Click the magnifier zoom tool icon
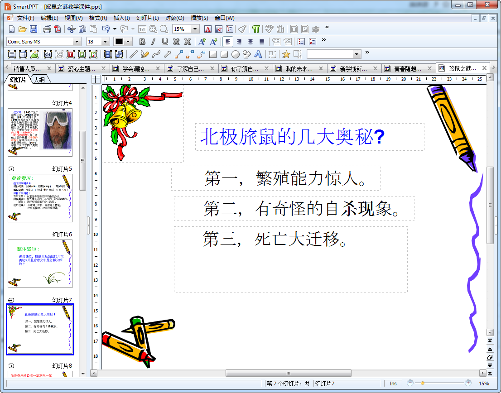The width and height of the screenshot is (501, 393). pos(164,29)
